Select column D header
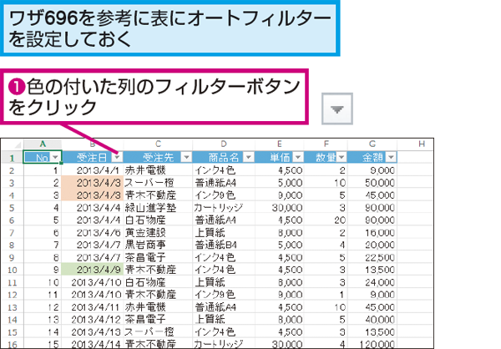 coord(223,144)
